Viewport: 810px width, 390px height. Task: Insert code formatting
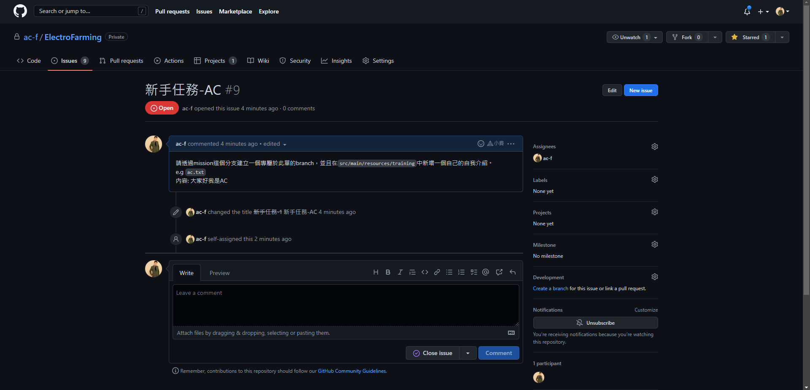click(x=425, y=272)
